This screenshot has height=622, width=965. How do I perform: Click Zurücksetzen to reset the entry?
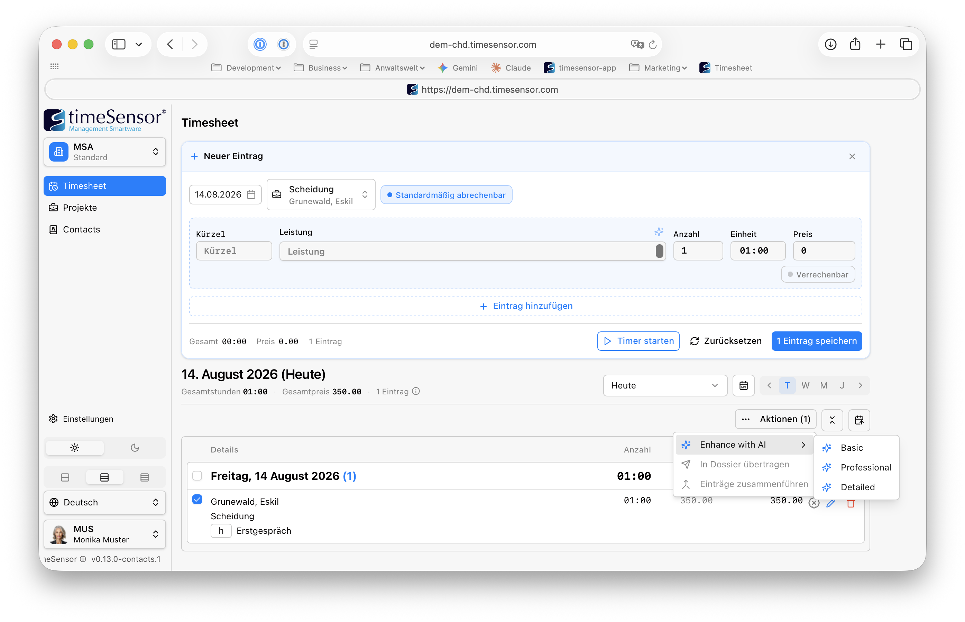pyautogui.click(x=726, y=341)
